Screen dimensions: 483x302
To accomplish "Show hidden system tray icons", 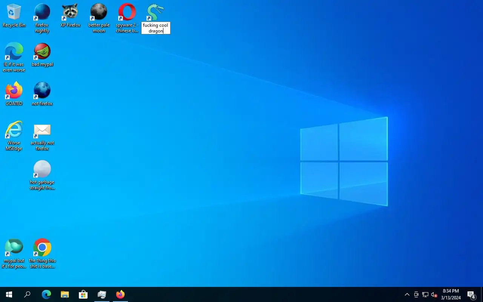I will pos(407,294).
